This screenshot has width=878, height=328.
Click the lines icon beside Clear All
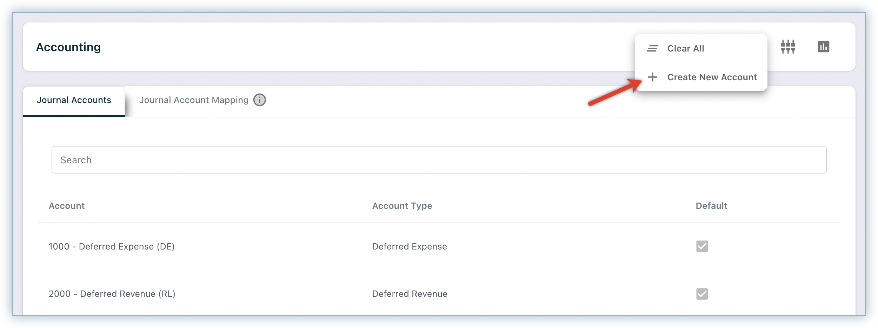point(652,48)
